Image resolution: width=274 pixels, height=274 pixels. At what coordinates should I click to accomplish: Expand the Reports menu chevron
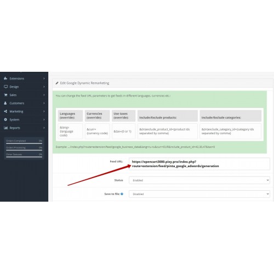[44, 128]
